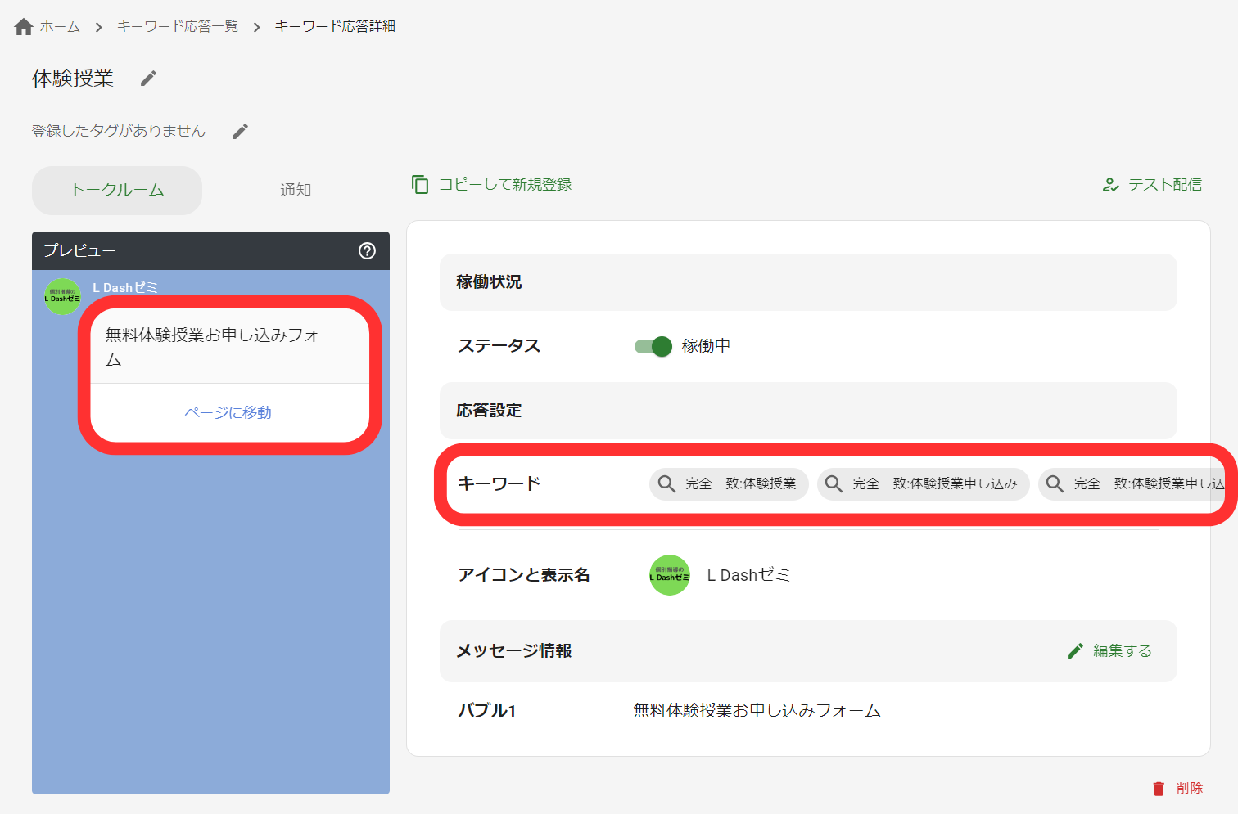Open キーワード応答一覧 from the breadcrumb
The width and height of the screenshot is (1238, 814).
(x=177, y=25)
